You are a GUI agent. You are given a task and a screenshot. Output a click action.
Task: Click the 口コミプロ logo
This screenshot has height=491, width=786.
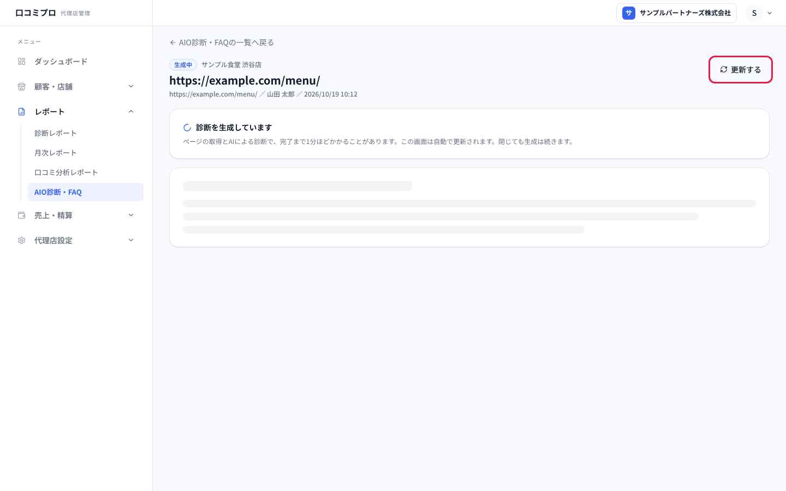tap(35, 13)
